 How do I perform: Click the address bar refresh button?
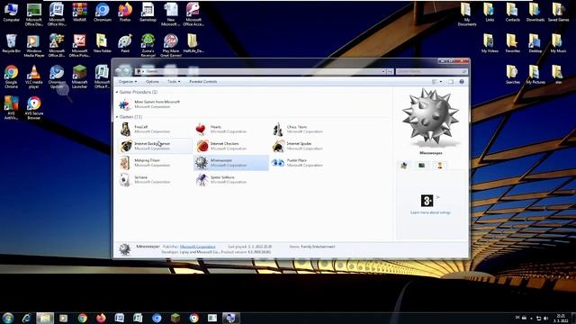click(x=390, y=71)
